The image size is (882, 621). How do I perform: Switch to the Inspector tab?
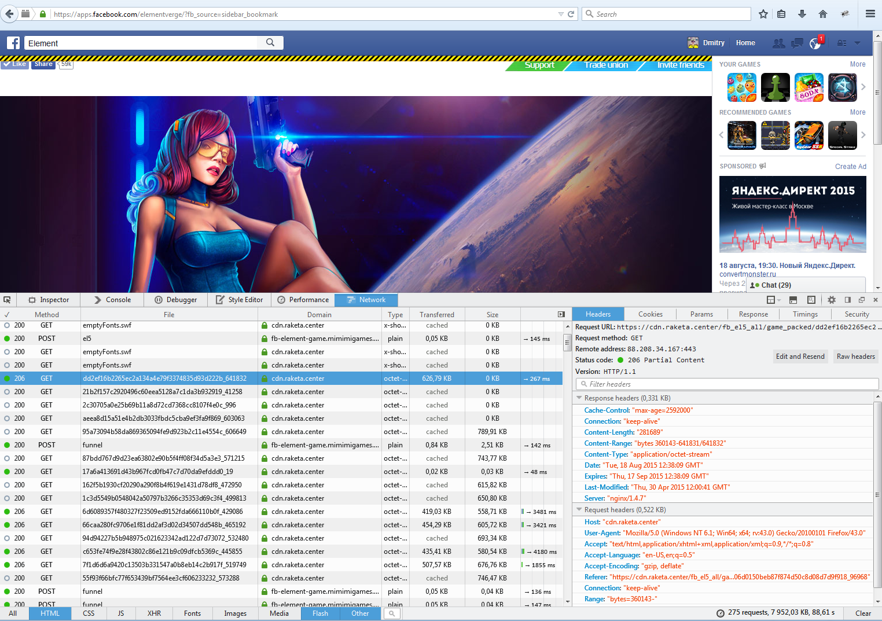pos(49,300)
